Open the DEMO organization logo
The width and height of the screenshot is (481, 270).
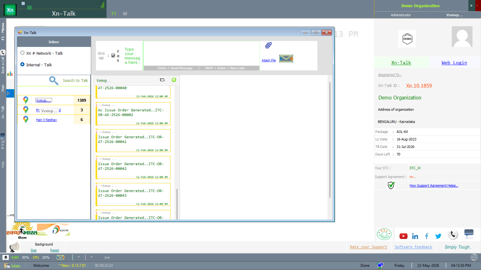coord(407,39)
